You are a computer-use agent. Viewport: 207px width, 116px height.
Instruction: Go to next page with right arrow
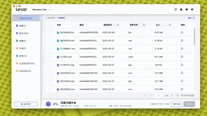[x=172, y=95]
